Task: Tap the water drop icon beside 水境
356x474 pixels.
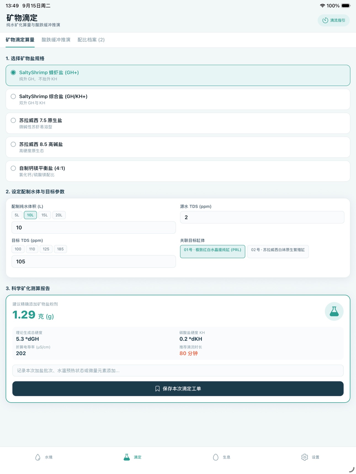Action: pos(38,457)
